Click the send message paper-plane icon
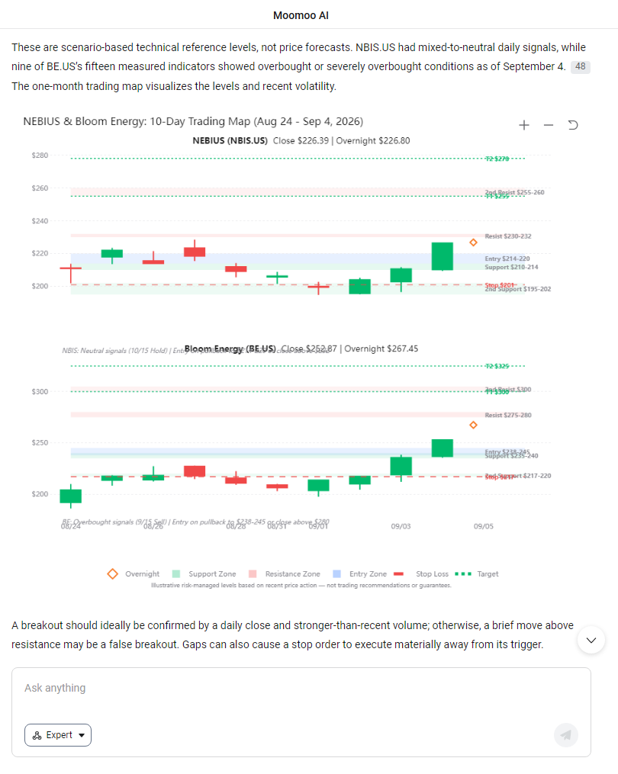The width and height of the screenshot is (618, 774). click(565, 735)
